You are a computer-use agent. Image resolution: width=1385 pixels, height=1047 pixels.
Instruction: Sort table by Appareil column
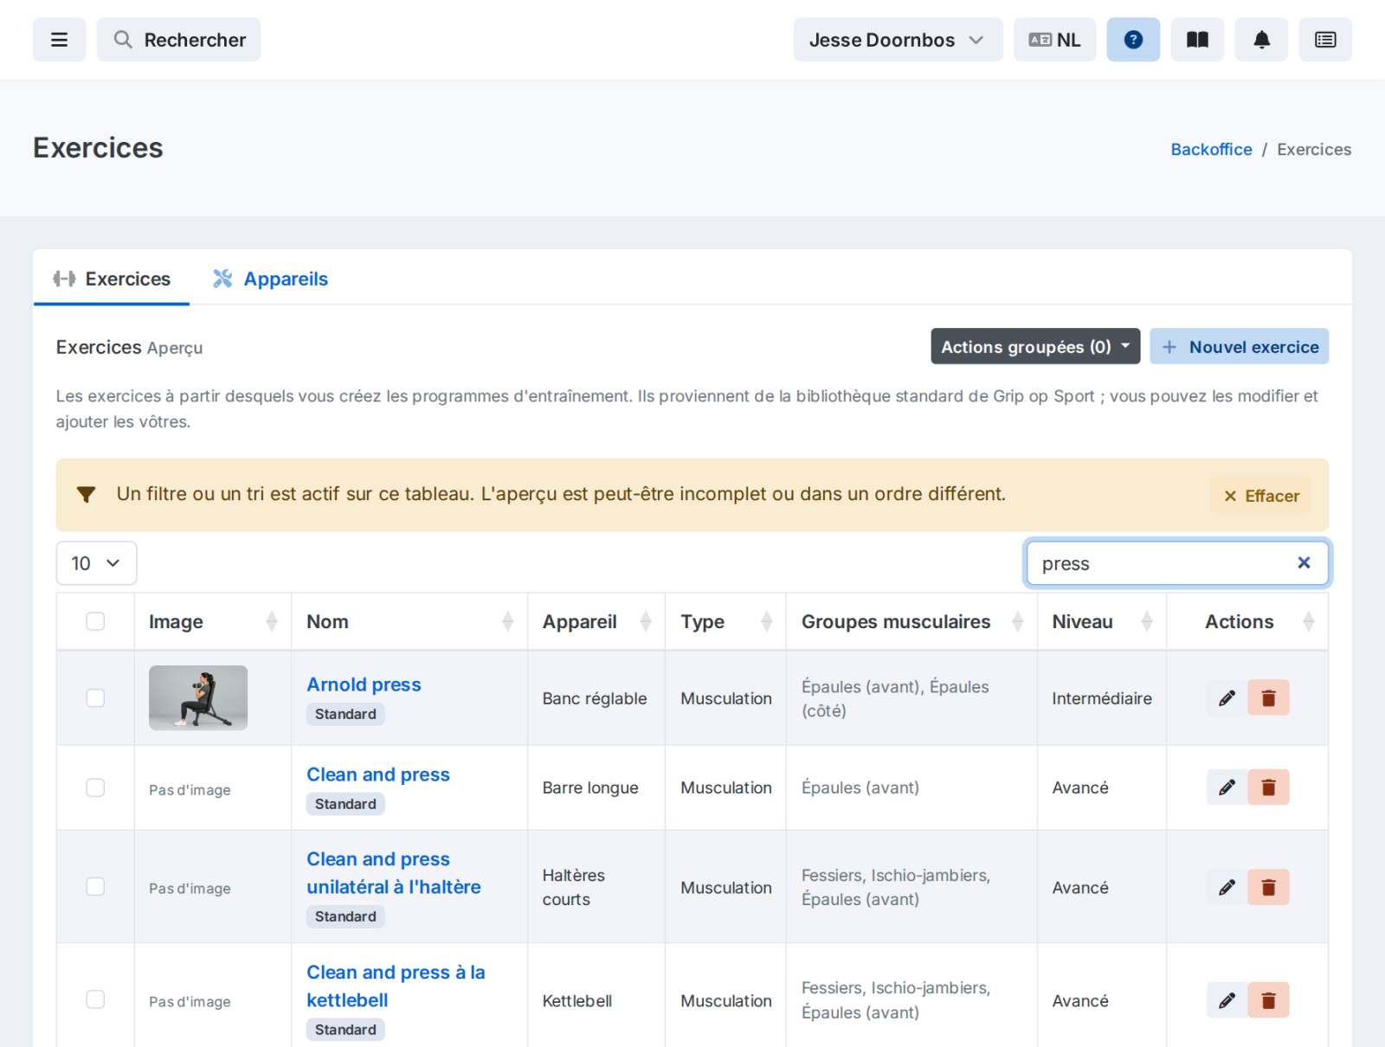596,621
